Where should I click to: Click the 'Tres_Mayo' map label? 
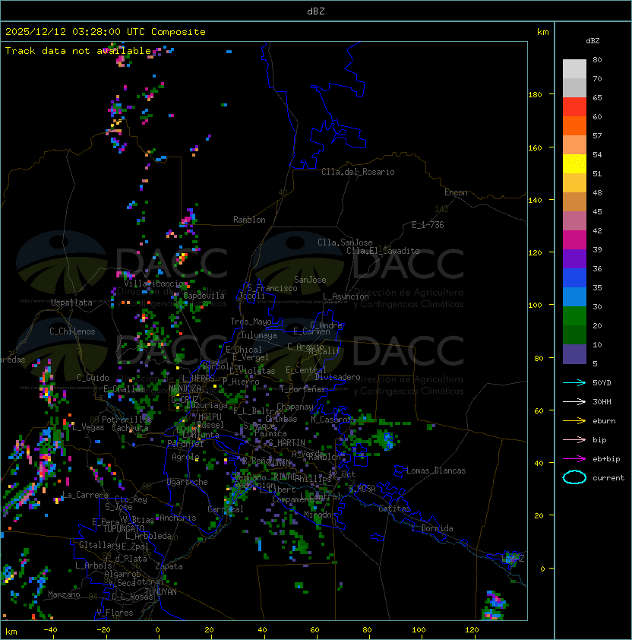[x=251, y=322]
